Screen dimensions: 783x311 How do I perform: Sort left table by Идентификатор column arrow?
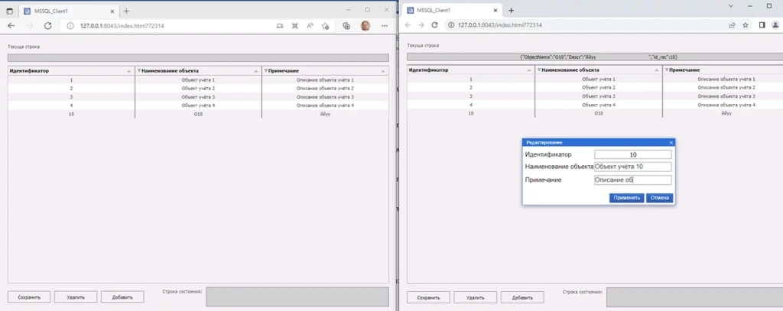[x=128, y=70]
